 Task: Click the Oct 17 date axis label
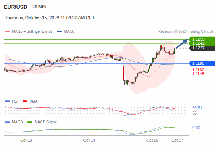(177, 140)
